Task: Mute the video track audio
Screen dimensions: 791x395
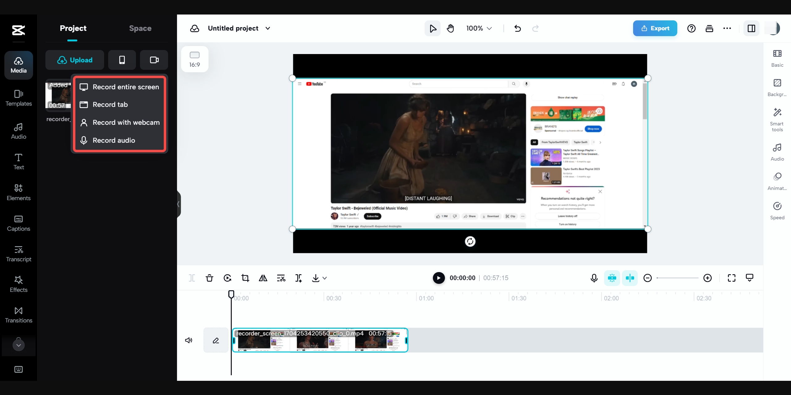Action: [188, 340]
